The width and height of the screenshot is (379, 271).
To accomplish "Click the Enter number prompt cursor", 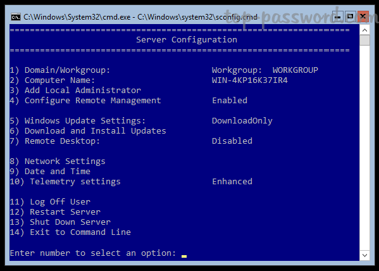I will tap(184, 256).
